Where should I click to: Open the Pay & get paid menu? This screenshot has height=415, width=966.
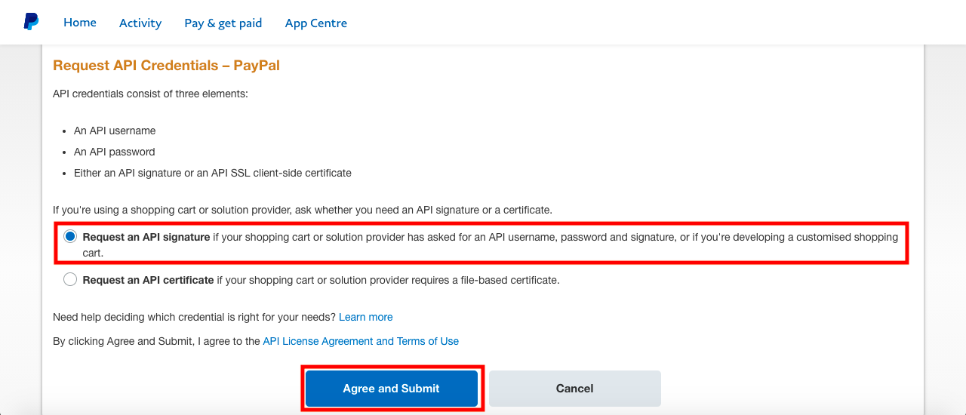pyautogui.click(x=223, y=23)
